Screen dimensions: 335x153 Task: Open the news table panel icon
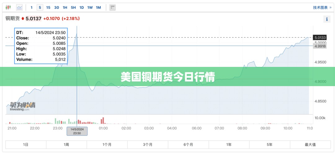pos(112,7)
